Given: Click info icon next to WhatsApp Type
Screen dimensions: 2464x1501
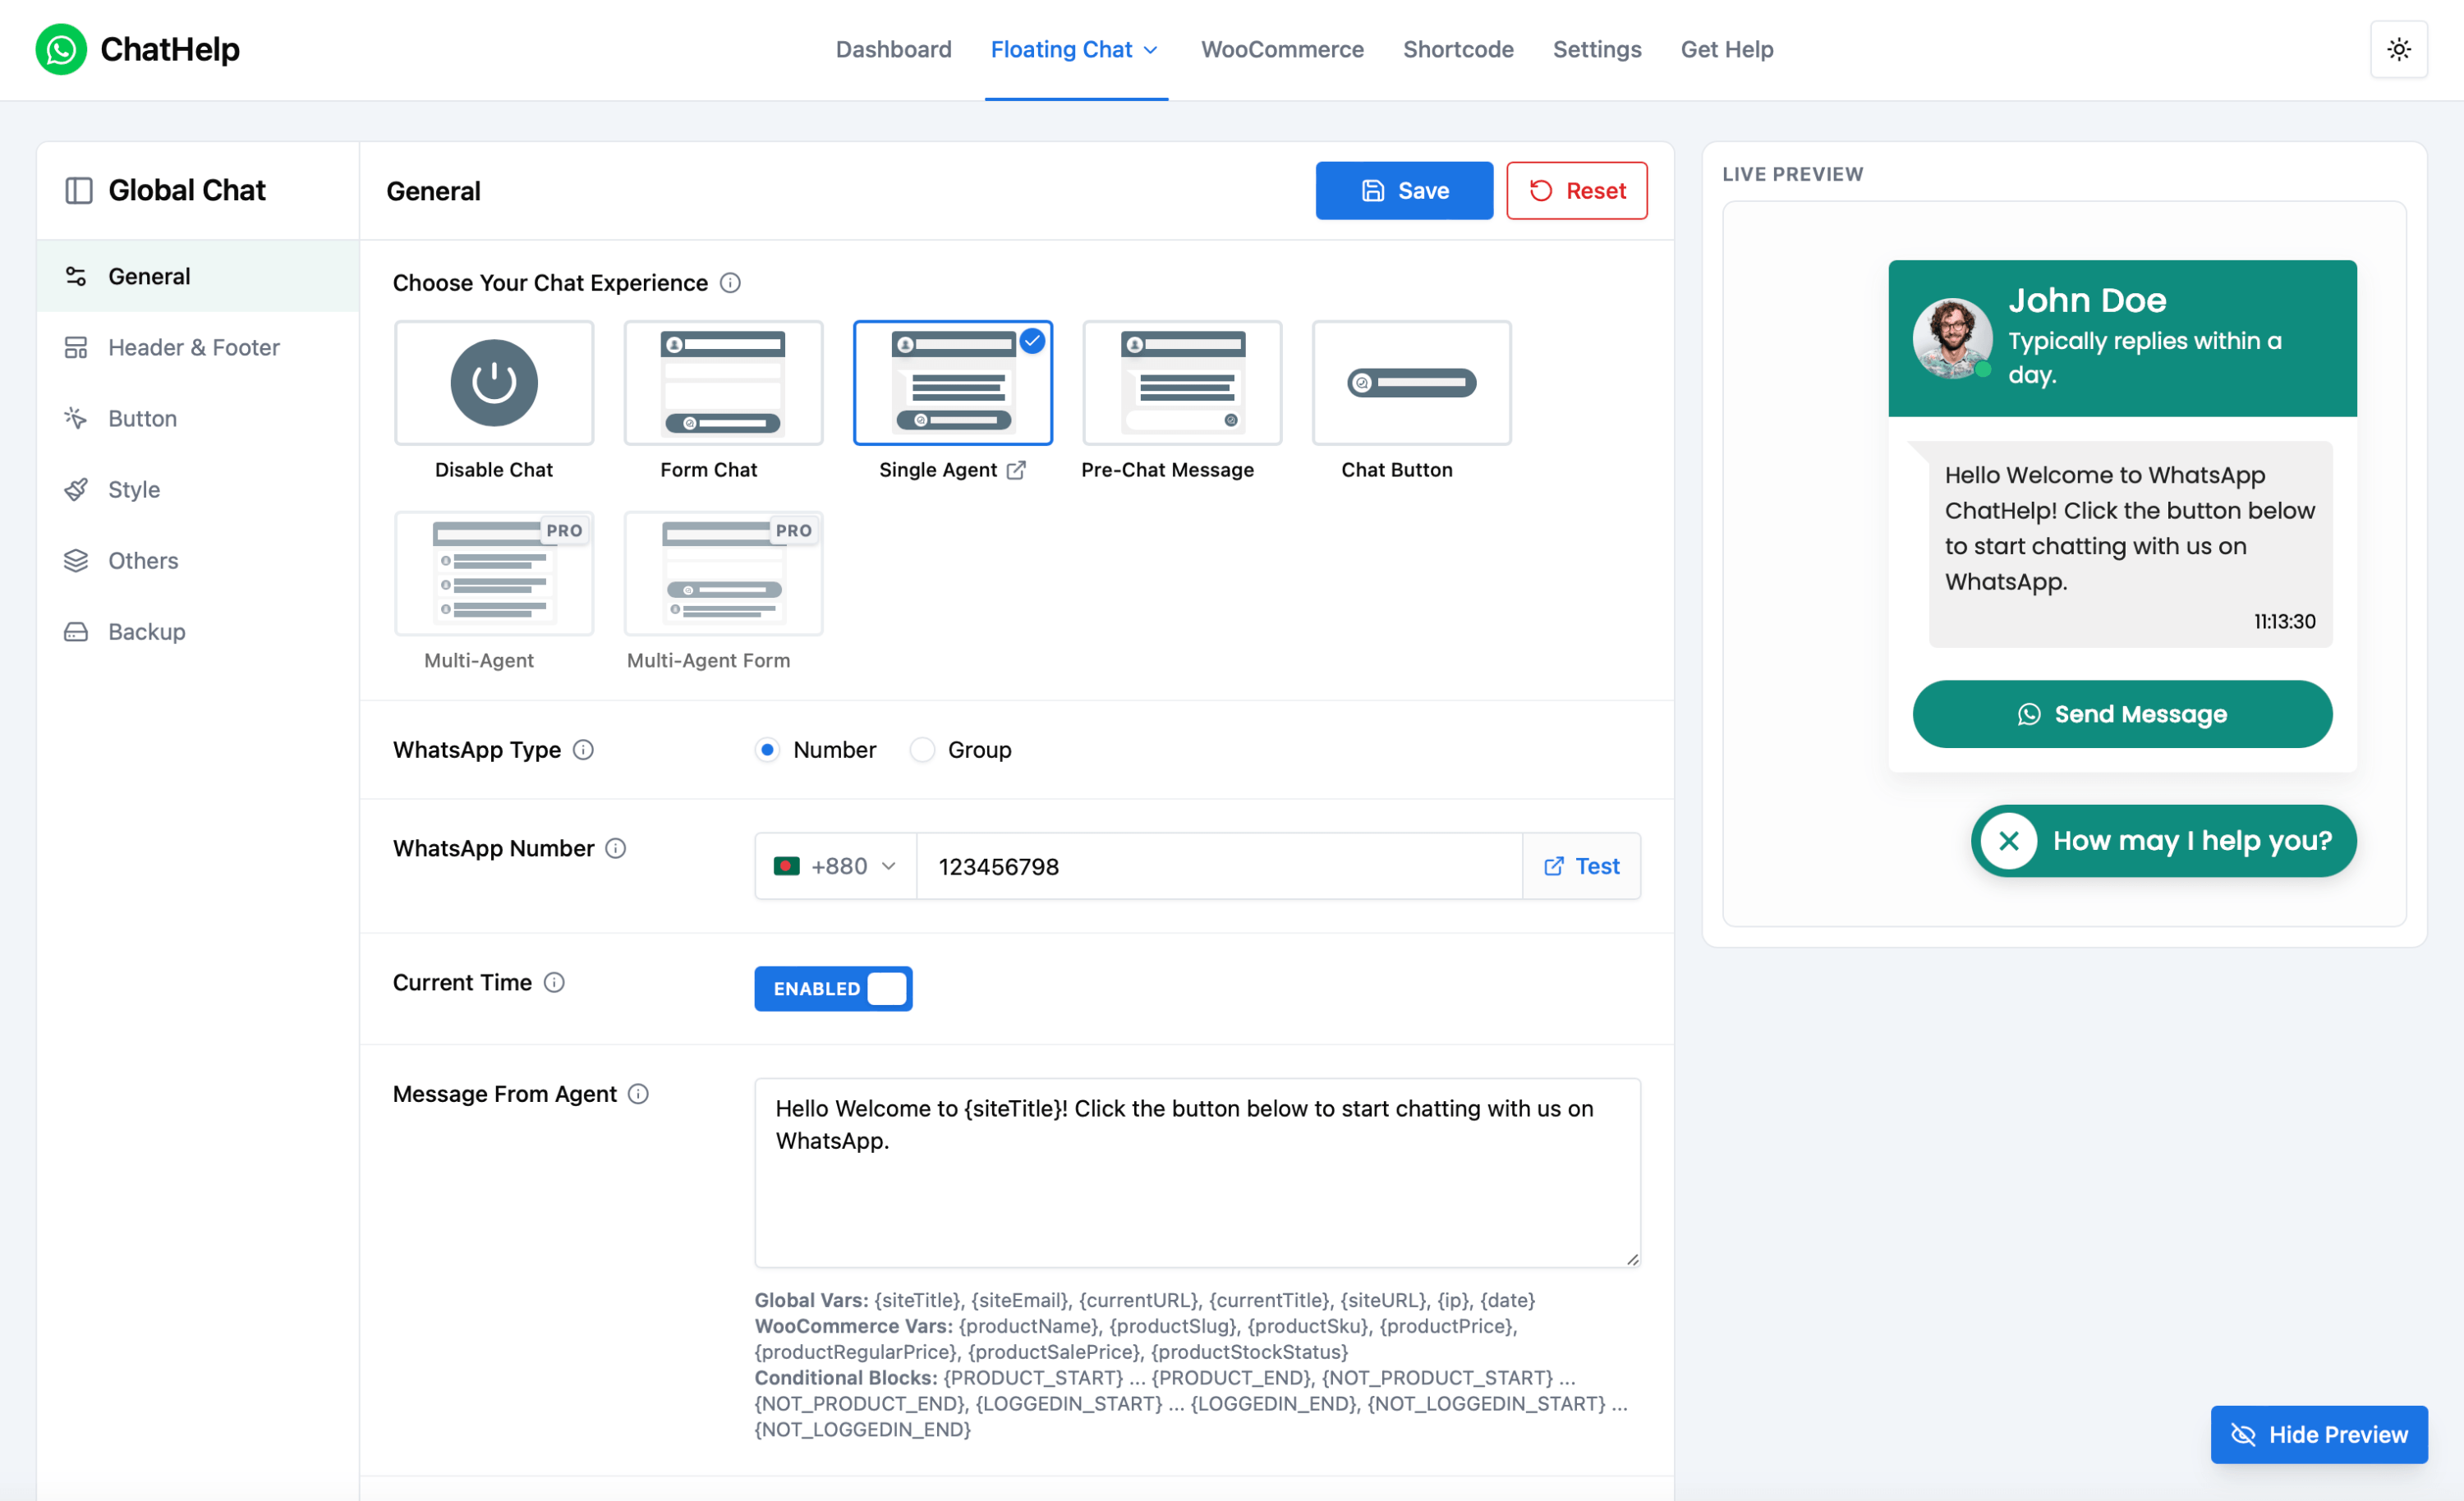Looking at the screenshot, I should click(583, 749).
